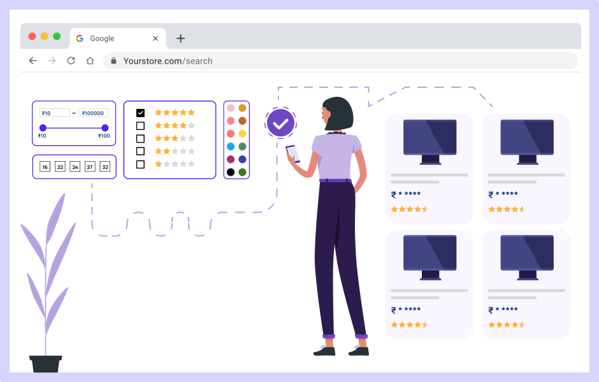Click the red window close dot
Viewport: 599px width, 382px height.
coord(32,36)
